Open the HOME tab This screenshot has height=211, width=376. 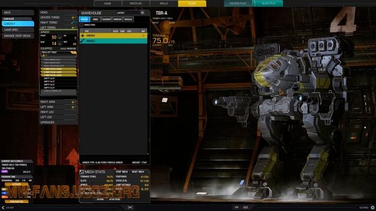(108, 4)
